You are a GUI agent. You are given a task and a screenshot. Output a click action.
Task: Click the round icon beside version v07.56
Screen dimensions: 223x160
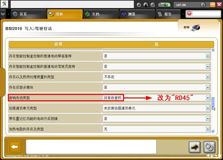(203, 5)
